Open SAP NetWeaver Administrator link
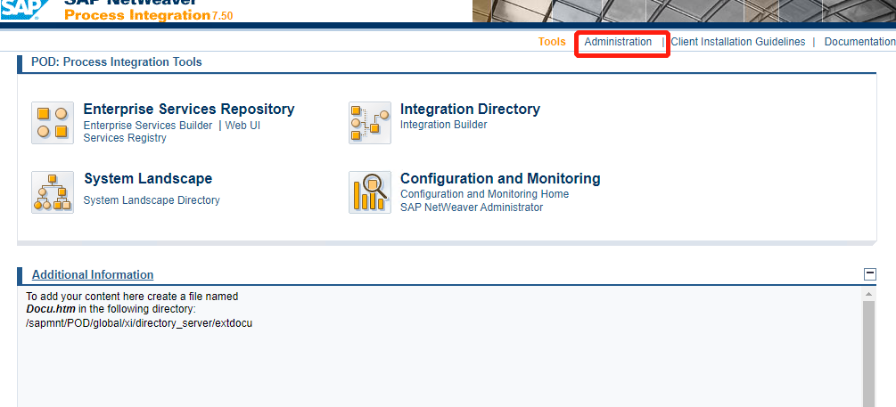 [472, 208]
